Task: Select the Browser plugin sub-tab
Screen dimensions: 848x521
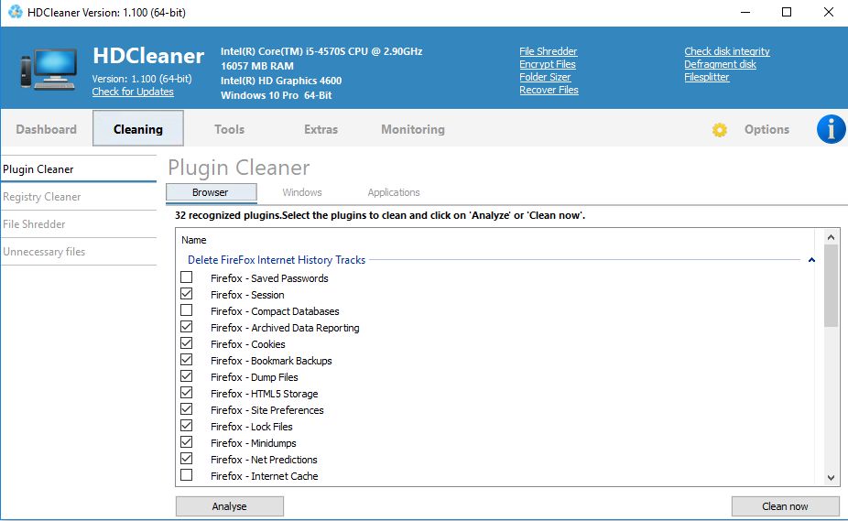Action: click(x=211, y=192)
